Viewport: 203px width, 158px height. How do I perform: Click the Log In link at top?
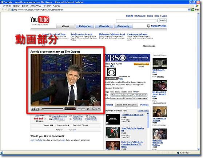click(x=164, y=16)
